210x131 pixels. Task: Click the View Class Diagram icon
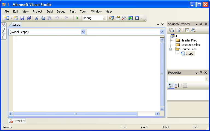193,30
